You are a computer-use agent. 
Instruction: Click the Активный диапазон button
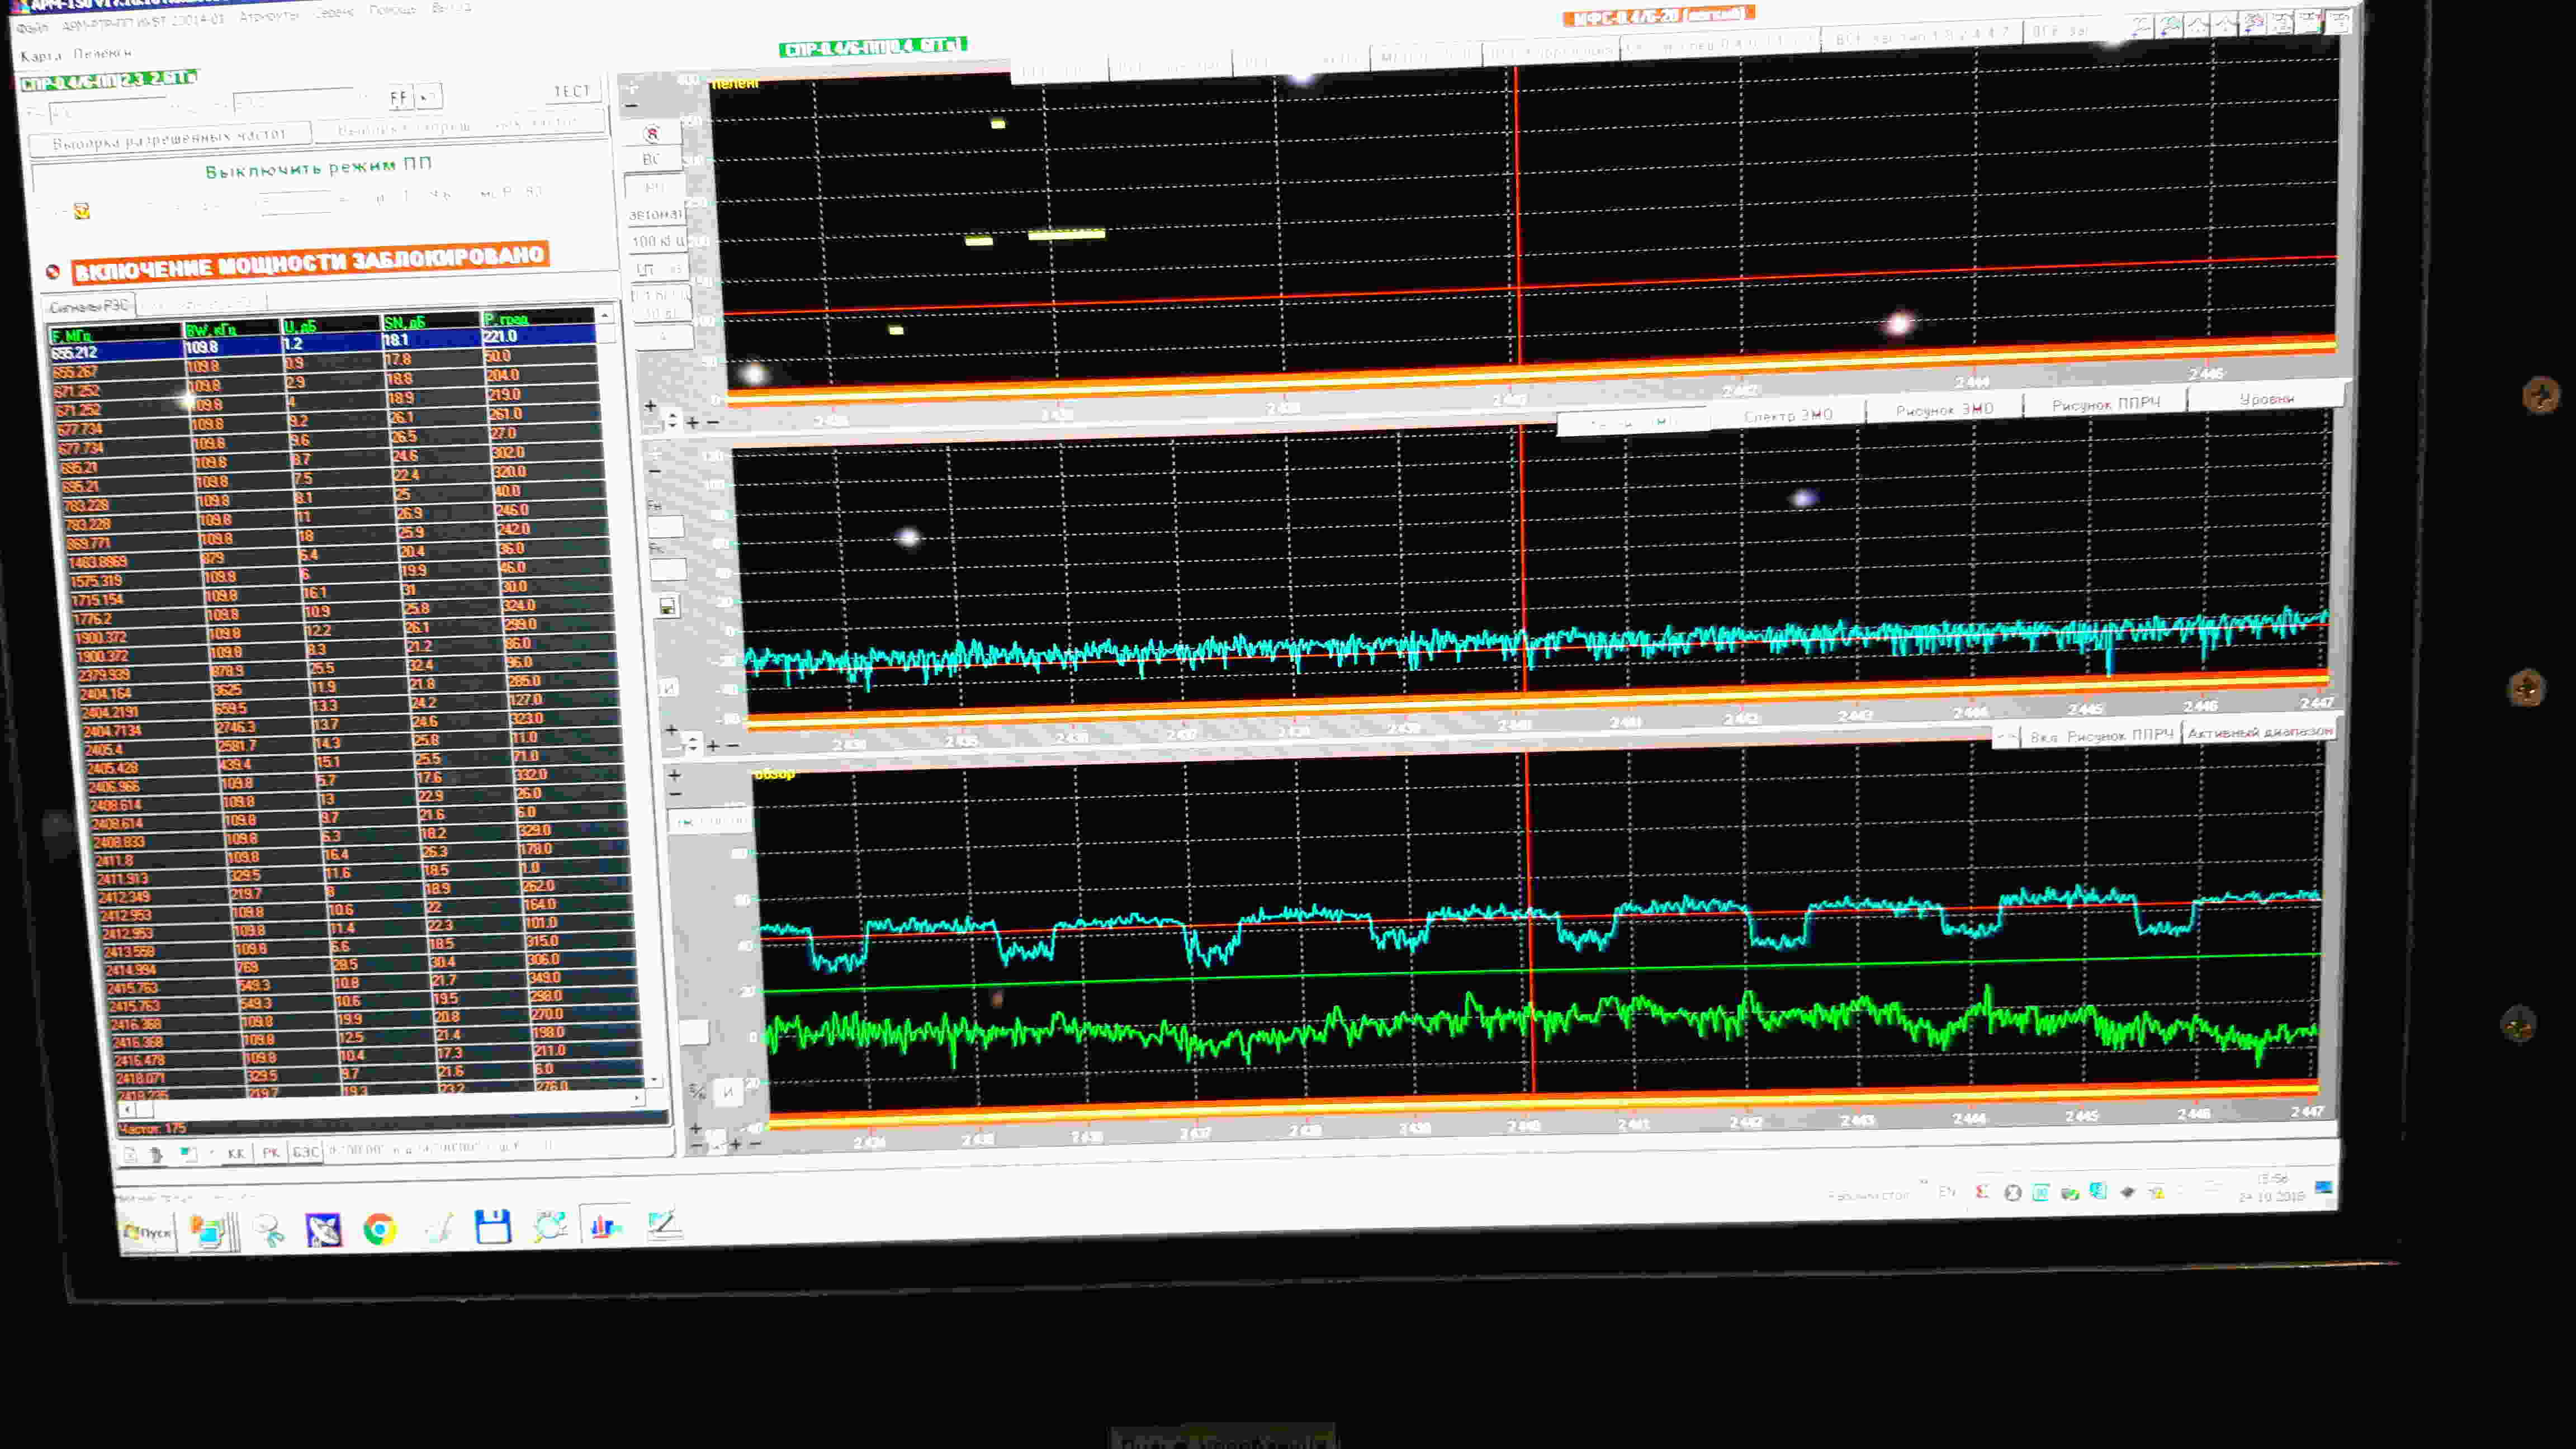(x=2259, y=732)
